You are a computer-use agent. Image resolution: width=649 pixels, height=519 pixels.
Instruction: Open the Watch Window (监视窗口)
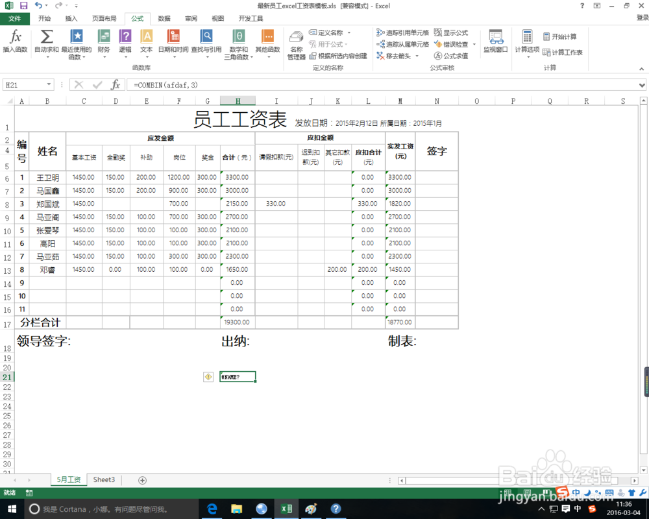click(x=494, y=43)
